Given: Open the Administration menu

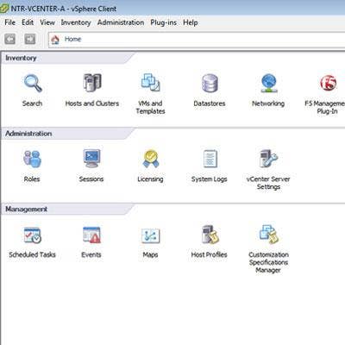Looking at the screenshot, I should click(x=121, y=22).
